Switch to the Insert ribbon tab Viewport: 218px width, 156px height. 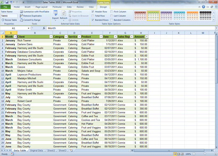coord(27,7)
